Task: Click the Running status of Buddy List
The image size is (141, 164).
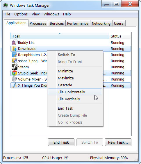Action: coord(117,43)
